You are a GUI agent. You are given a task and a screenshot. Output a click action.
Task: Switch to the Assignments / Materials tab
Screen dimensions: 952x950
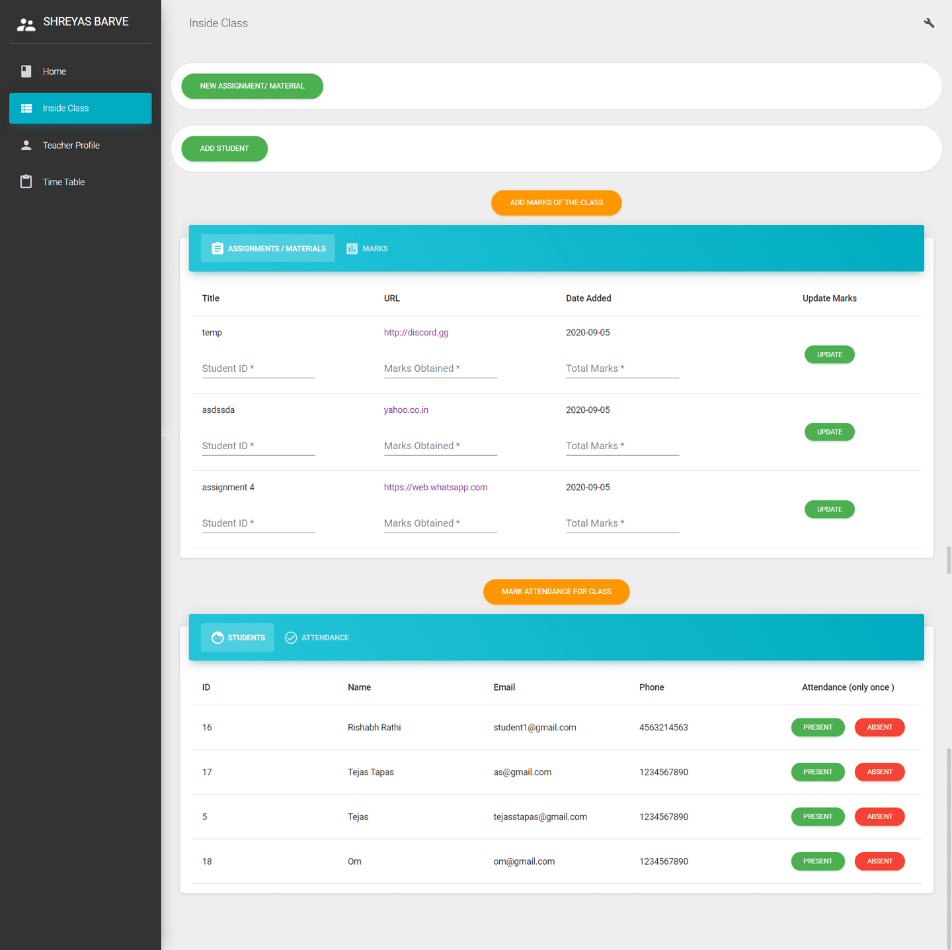pos(268,249)
